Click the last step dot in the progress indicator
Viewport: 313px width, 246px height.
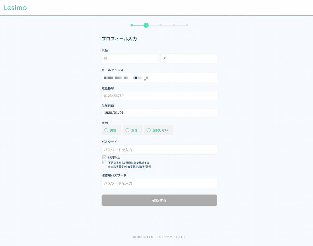click(187, 25)
